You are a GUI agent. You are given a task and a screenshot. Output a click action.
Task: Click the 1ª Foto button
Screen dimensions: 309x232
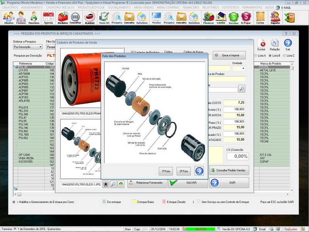tap(166, 171)
